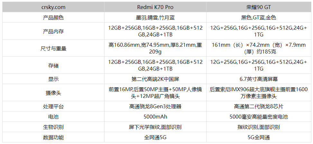Click the 显示 row label

tap(53, 79)
